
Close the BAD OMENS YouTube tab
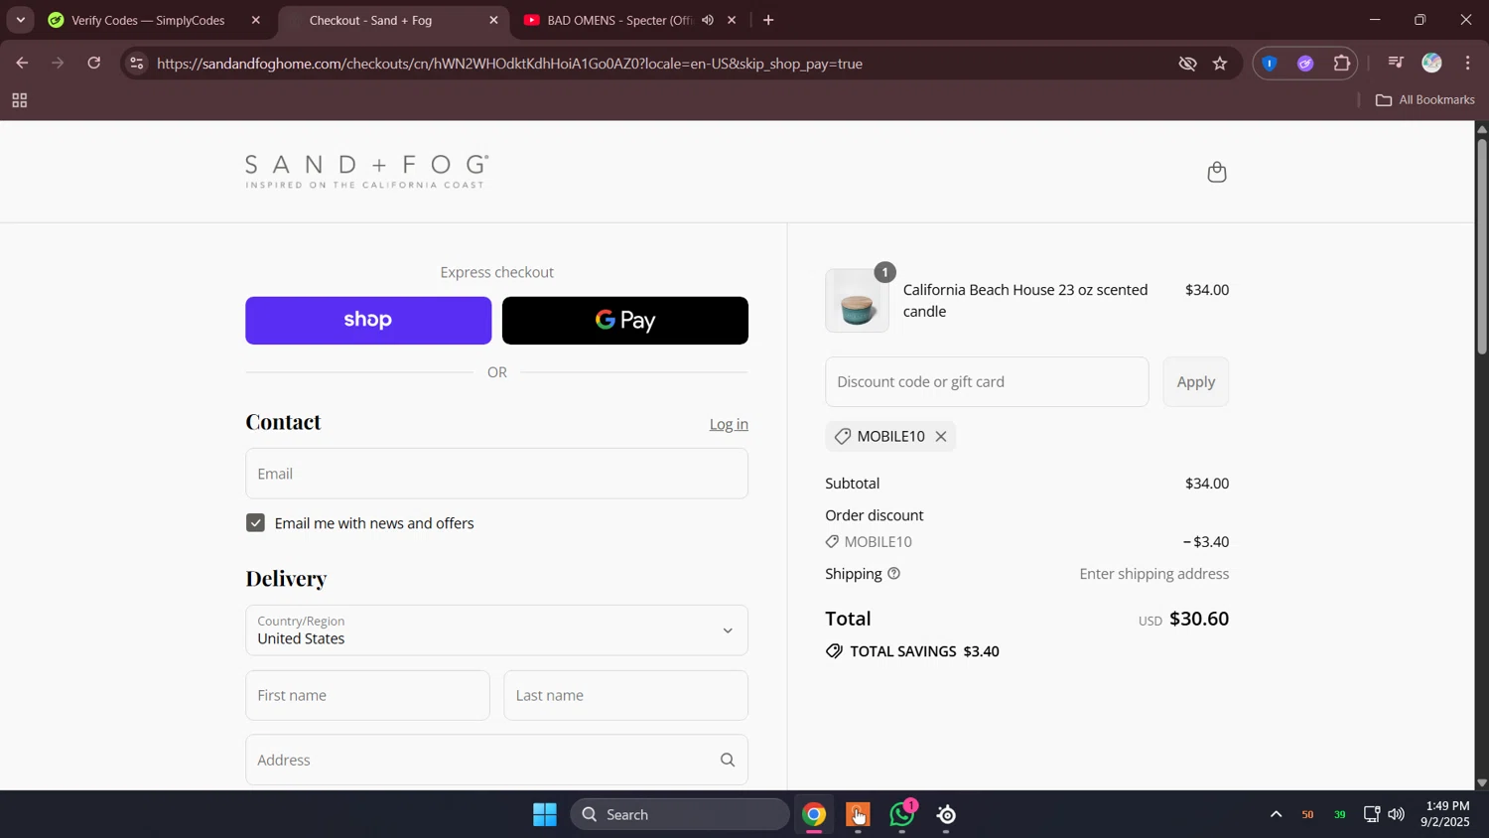pyautogui.click(x=732, y=20)
